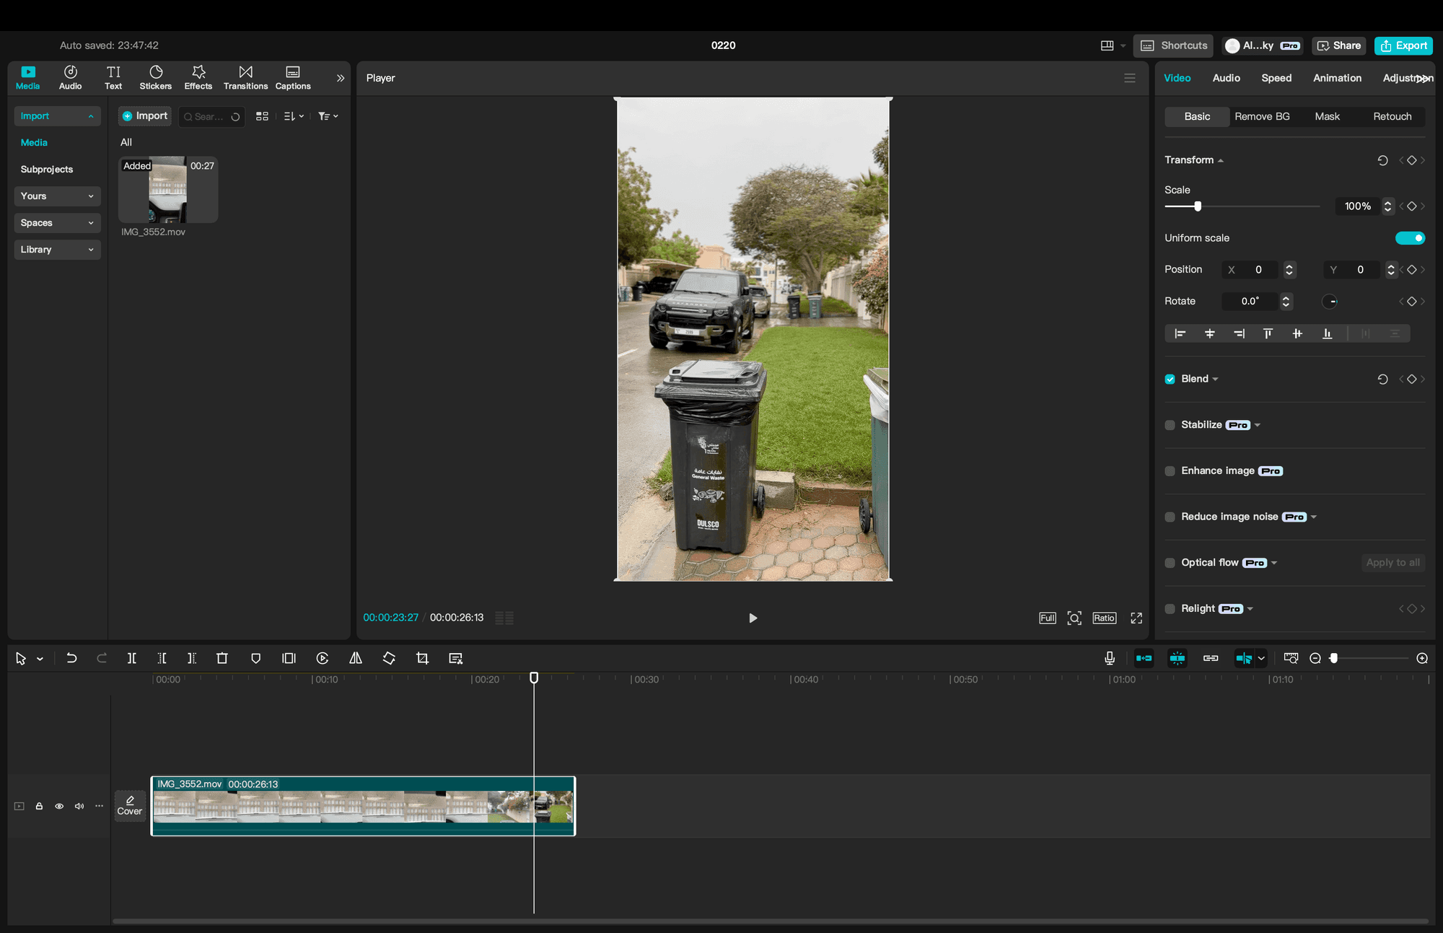The image size is (1443, 933).
Task: Open the Stickers panel
Action: (155, 77)
